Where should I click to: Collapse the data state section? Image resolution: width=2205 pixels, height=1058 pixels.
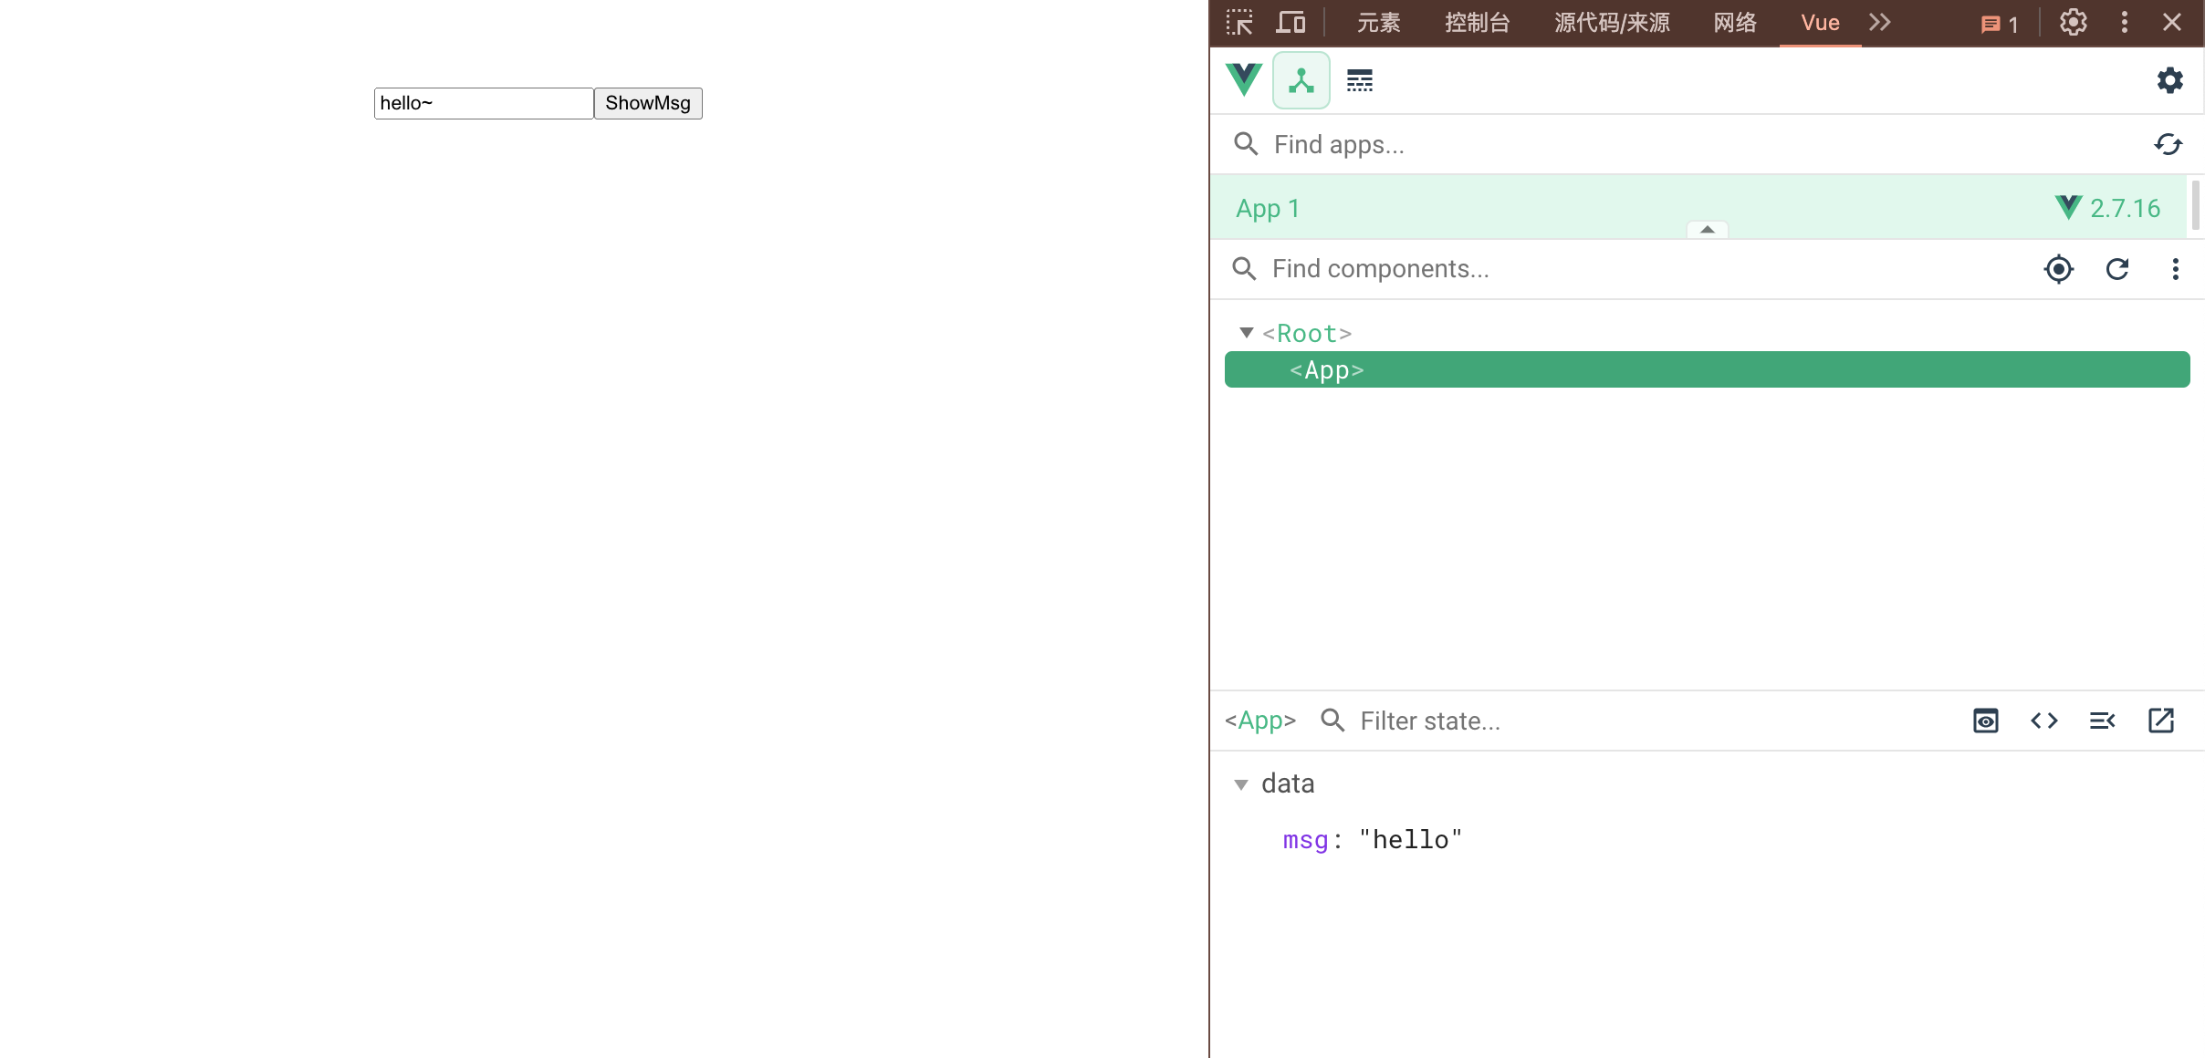[1240, 784]
